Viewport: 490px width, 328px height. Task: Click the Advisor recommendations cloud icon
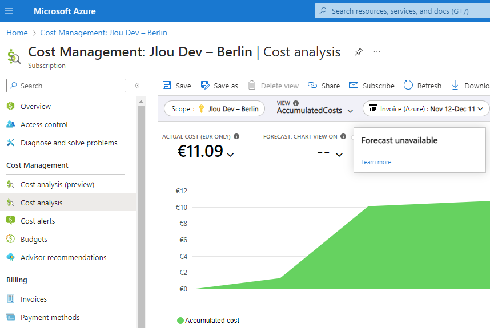tap(11, 257)
